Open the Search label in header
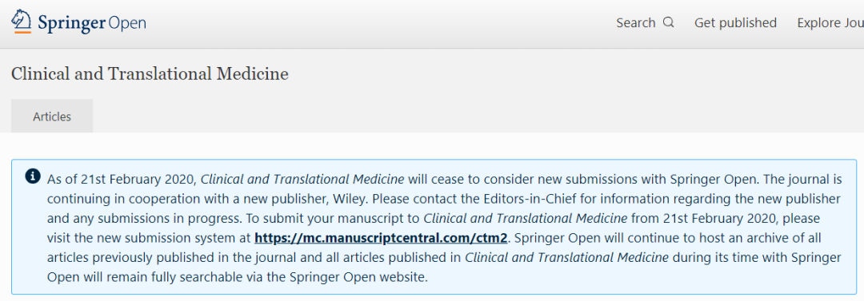Viewport: 864px width, 301px height. tap(636, 22)
